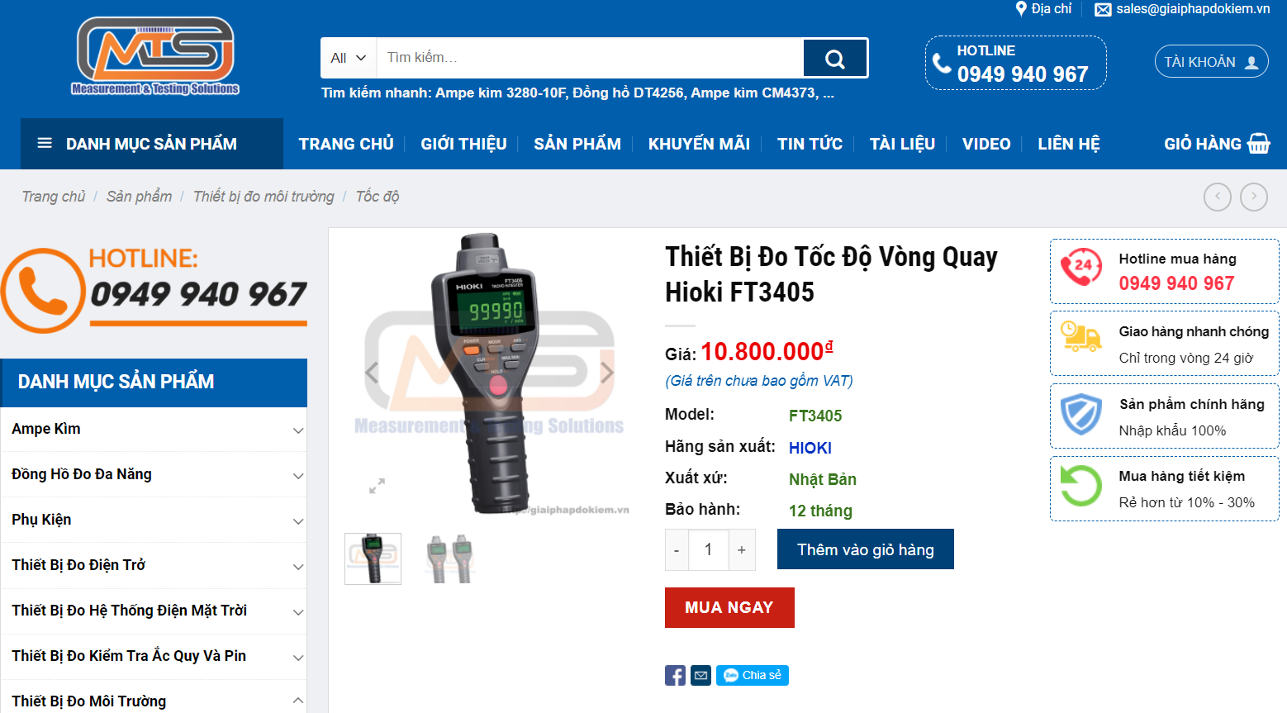Share product via email envelope icon

coord(700,676)
